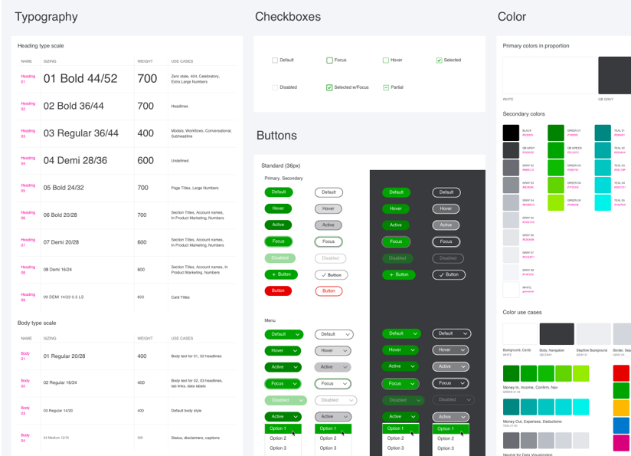
Task: Click the 'Card Titles' use case text
Action: pyautogui.click(x=180, y=297)
